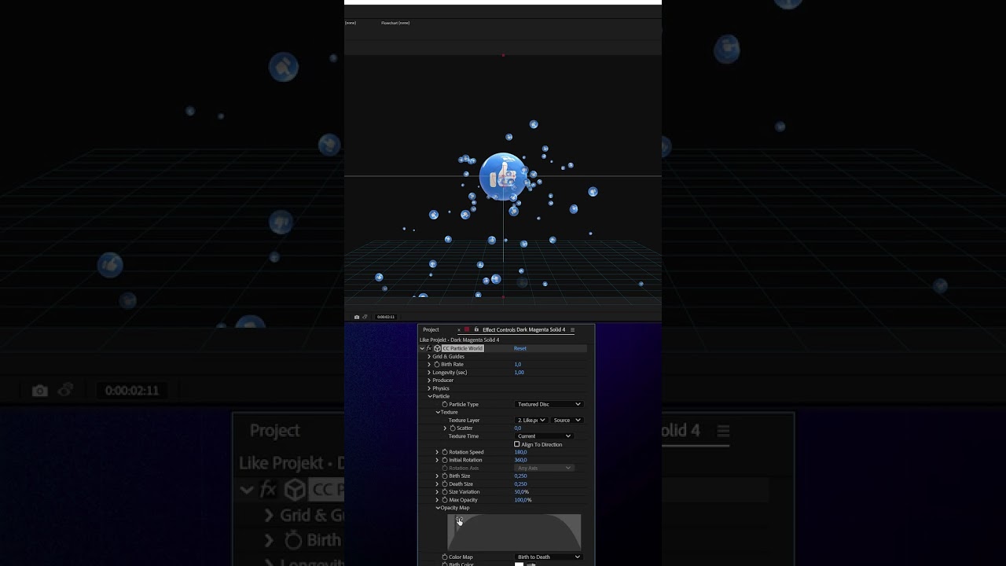Toggle the Size Variation stopwatch
Screen dimensions: 1006x566
coord(445,492)
